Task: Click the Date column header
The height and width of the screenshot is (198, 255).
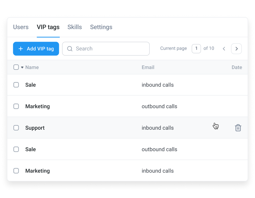Action: click(237, 67)
